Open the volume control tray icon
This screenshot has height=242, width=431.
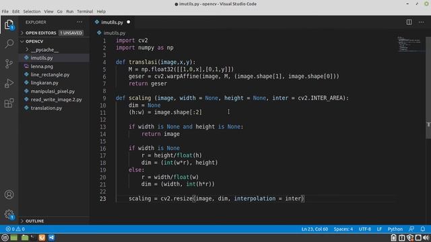point(426,238)
